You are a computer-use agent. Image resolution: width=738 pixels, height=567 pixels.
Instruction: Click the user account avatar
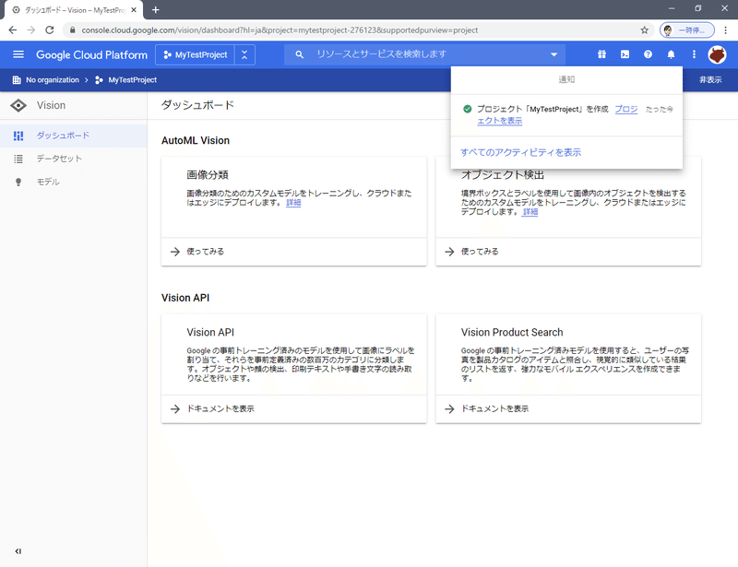point(717,54)
